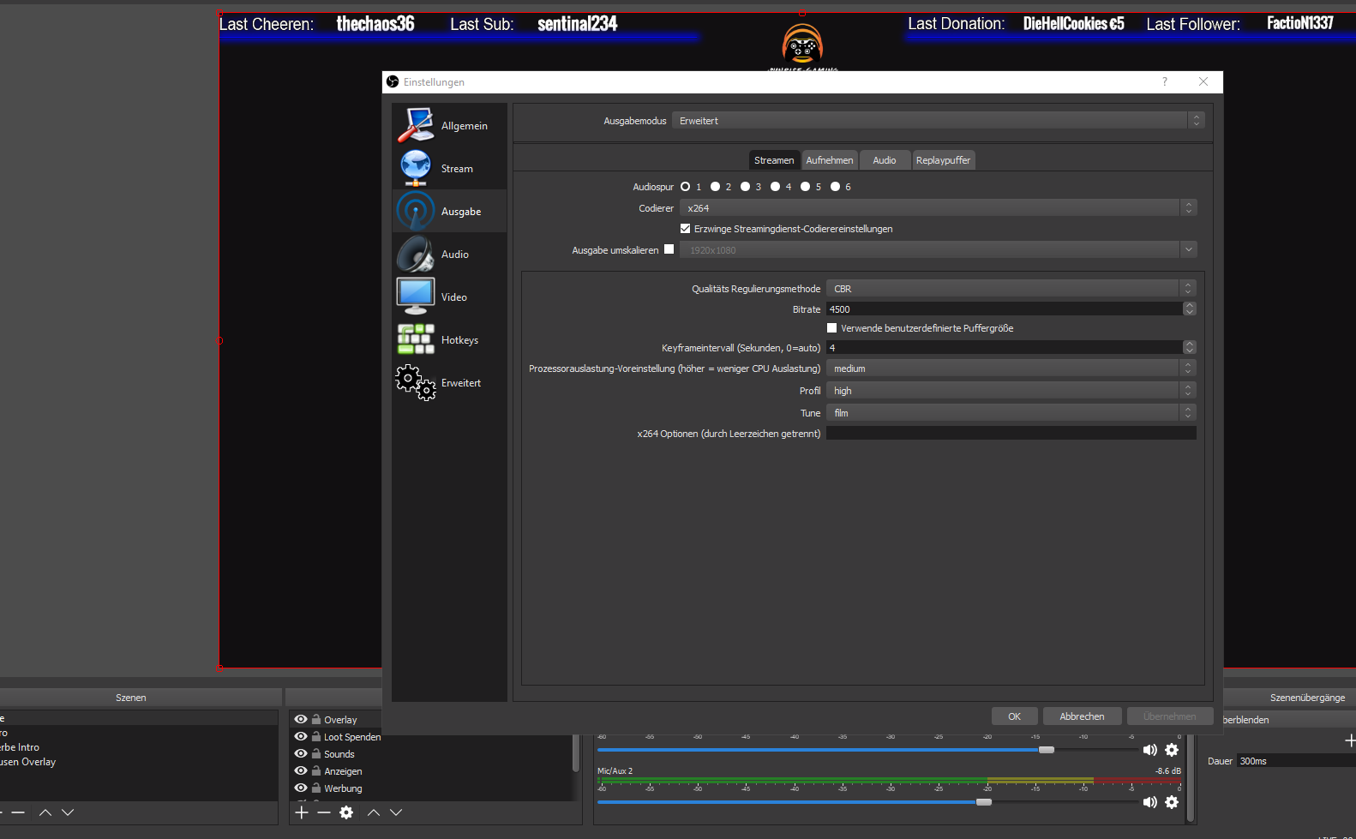Enable Verwende benutzerdefinierte Puffergröße checkbox
Screen dimensions: 1356x839
[831, 328]
